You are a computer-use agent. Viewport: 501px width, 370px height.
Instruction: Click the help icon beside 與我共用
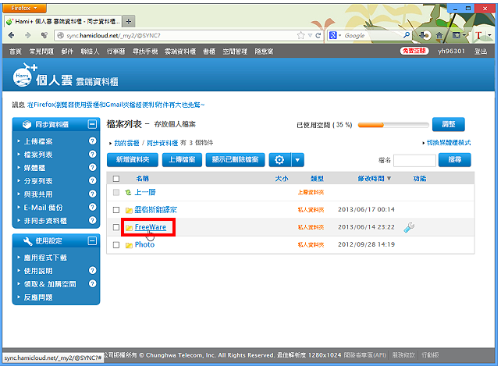(x=92, y=194)
